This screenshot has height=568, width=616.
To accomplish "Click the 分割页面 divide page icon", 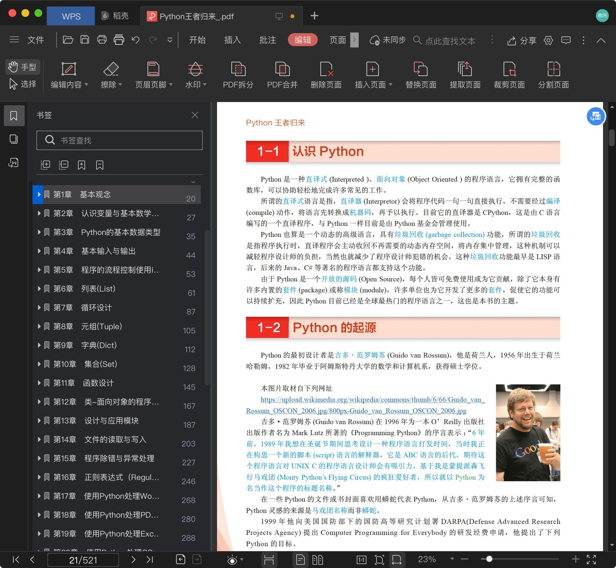I will tap(553, 69).
